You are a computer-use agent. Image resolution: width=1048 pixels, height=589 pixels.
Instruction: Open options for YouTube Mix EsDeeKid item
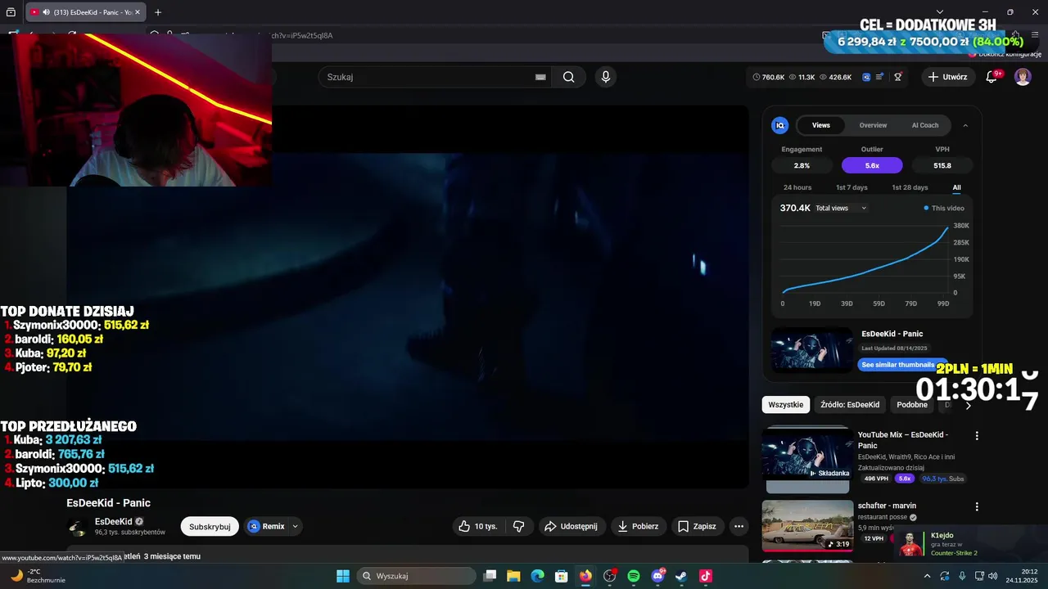coord(976,436)
